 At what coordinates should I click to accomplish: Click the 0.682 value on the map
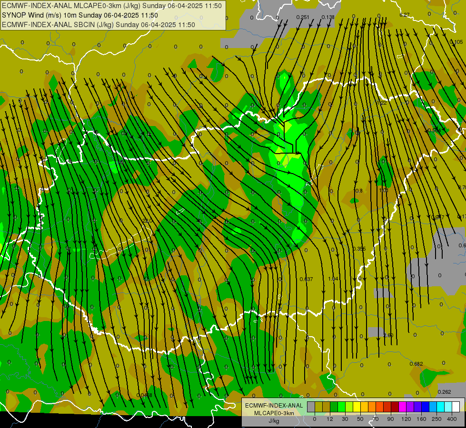coord(416,364)
